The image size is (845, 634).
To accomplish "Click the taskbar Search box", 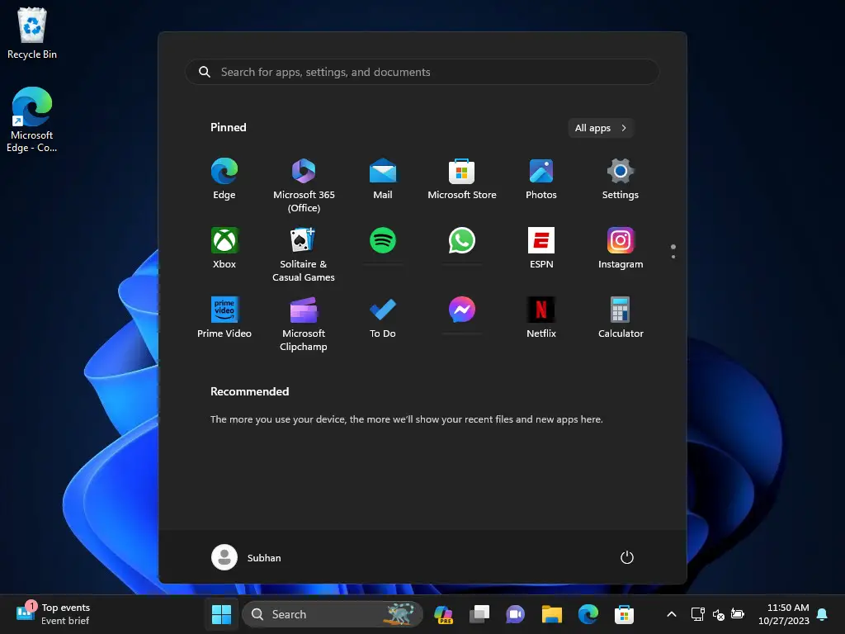I will [333, 614].
